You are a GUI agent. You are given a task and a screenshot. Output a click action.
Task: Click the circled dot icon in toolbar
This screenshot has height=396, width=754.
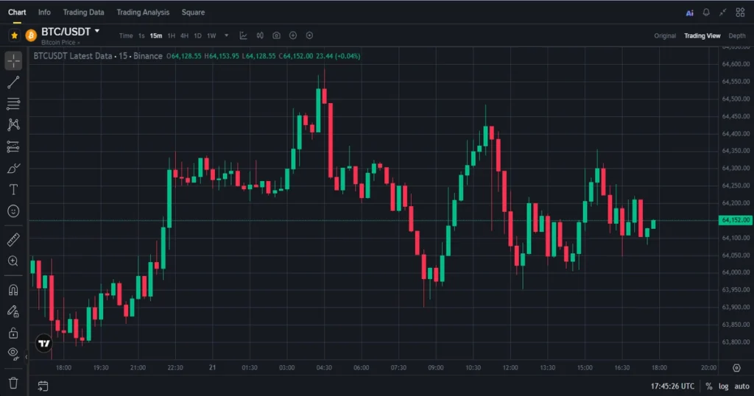point(310,35)
